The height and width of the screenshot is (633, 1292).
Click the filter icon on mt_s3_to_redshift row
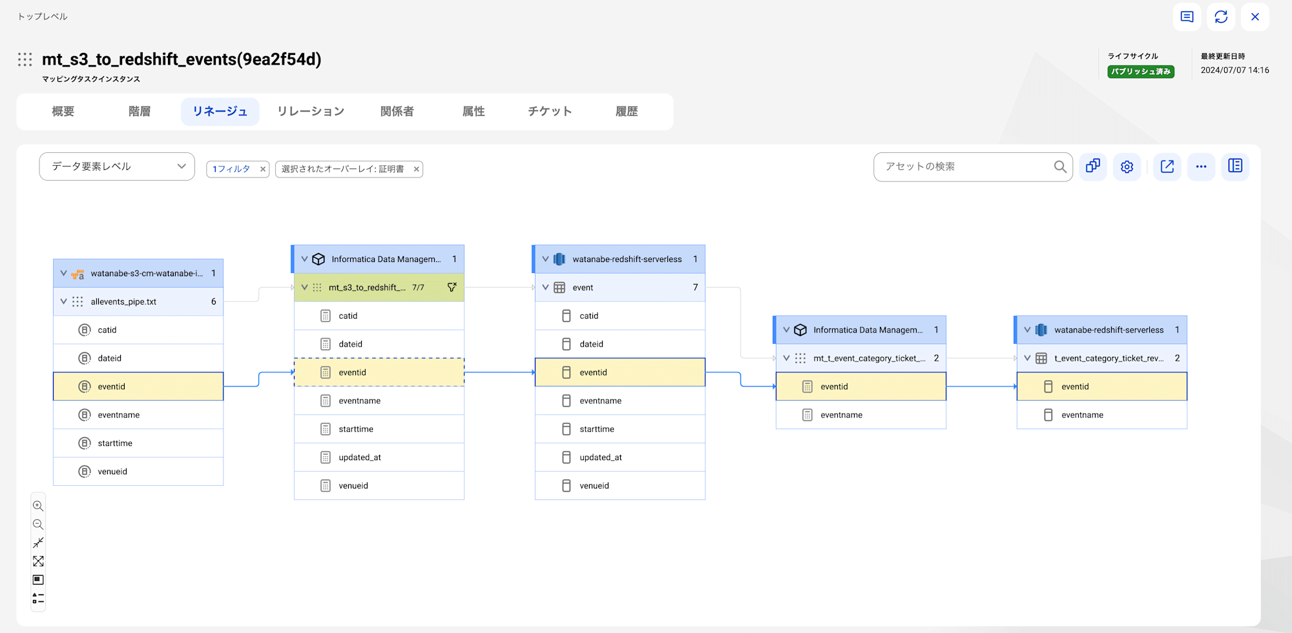pyautogui.click(x=452, y=287)
